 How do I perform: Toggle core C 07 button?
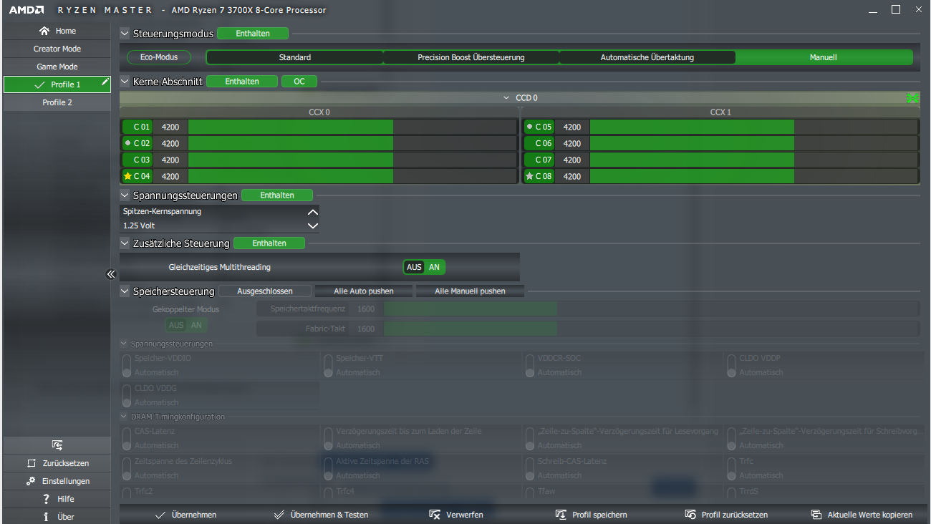(539, 160)
